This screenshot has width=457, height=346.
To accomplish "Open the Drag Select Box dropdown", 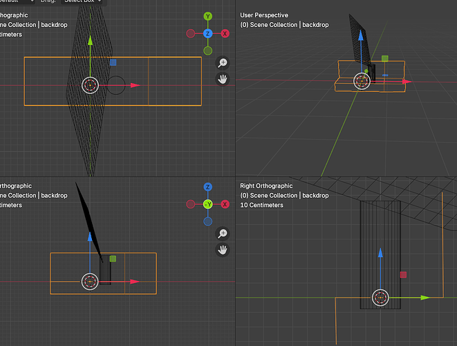I will click(x=82, y=1).
